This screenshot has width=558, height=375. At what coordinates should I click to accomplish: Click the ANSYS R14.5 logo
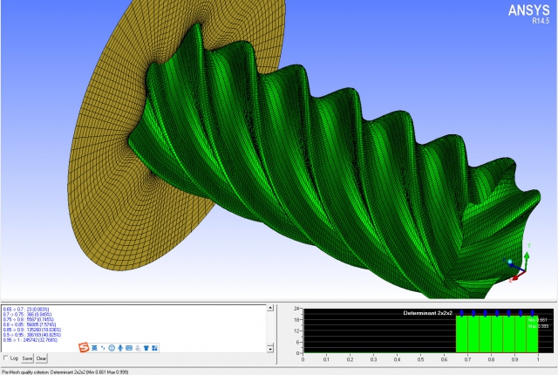point(528,14)
